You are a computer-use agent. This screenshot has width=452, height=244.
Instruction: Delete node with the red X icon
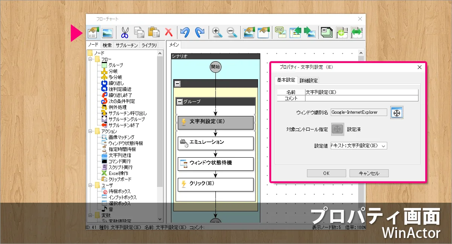168,32
